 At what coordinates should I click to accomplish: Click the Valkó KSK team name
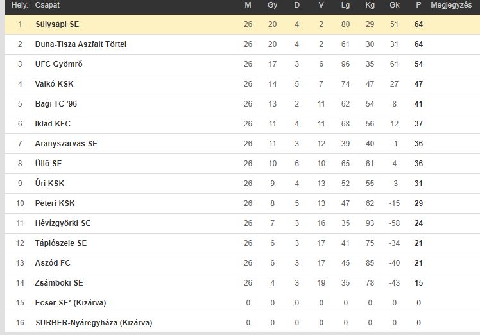point(54,84)
